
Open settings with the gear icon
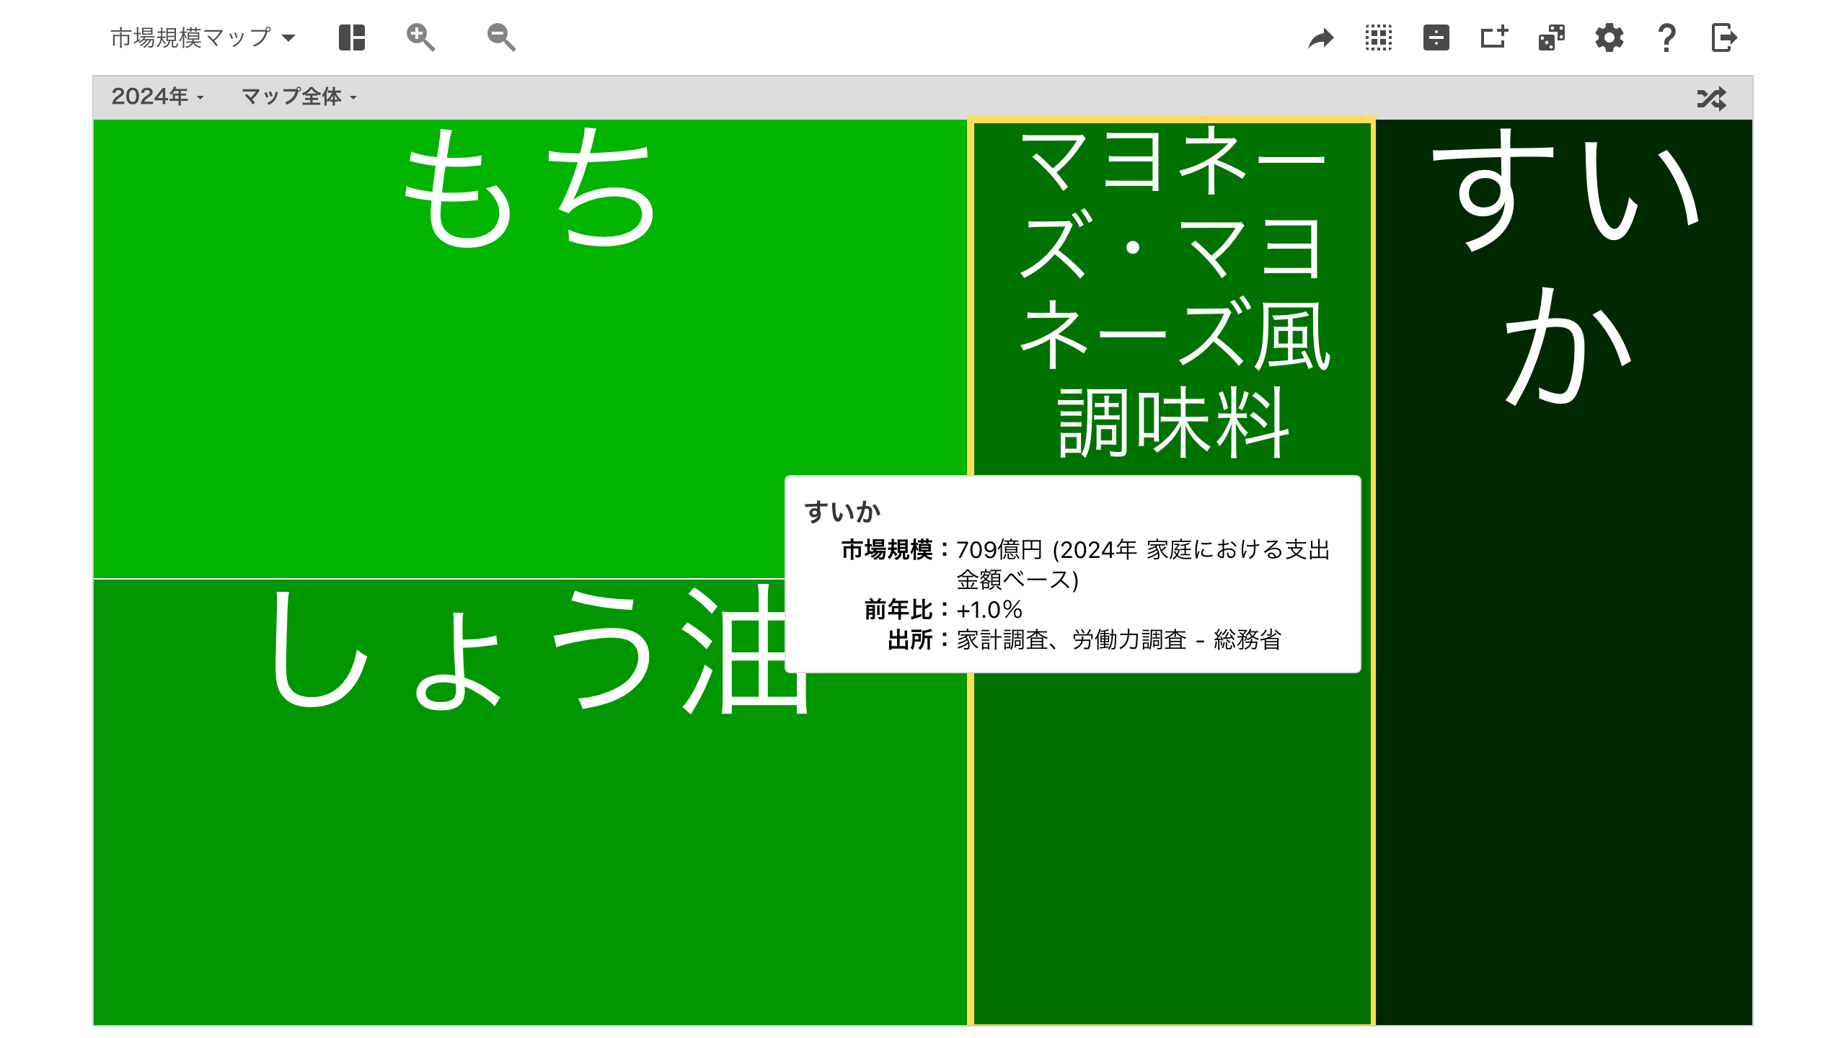(1609, 37)
